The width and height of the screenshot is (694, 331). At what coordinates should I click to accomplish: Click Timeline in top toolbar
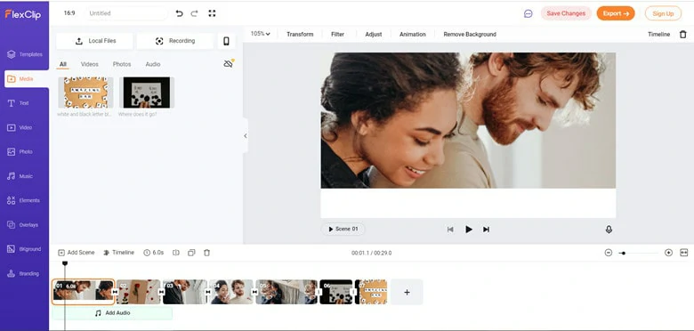click(x=658, y=34)
